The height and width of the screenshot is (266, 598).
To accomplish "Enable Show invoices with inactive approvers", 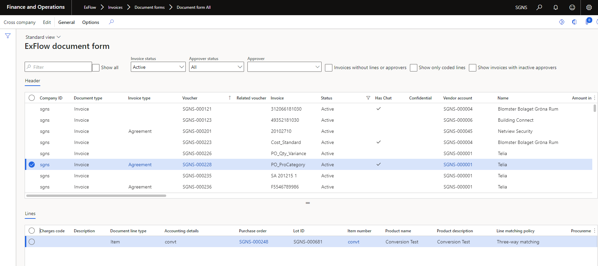I will coord(473,68).
